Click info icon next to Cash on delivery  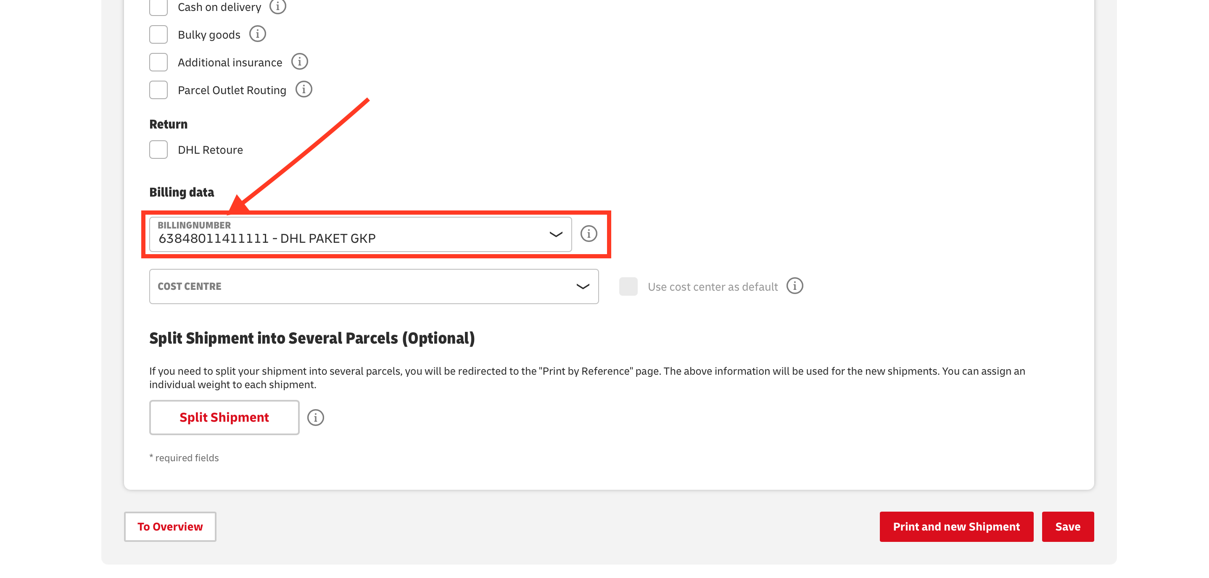pyautogui.click(x=278, y=7)
